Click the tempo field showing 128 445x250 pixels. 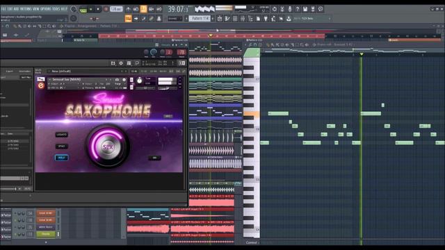[116, 9]
